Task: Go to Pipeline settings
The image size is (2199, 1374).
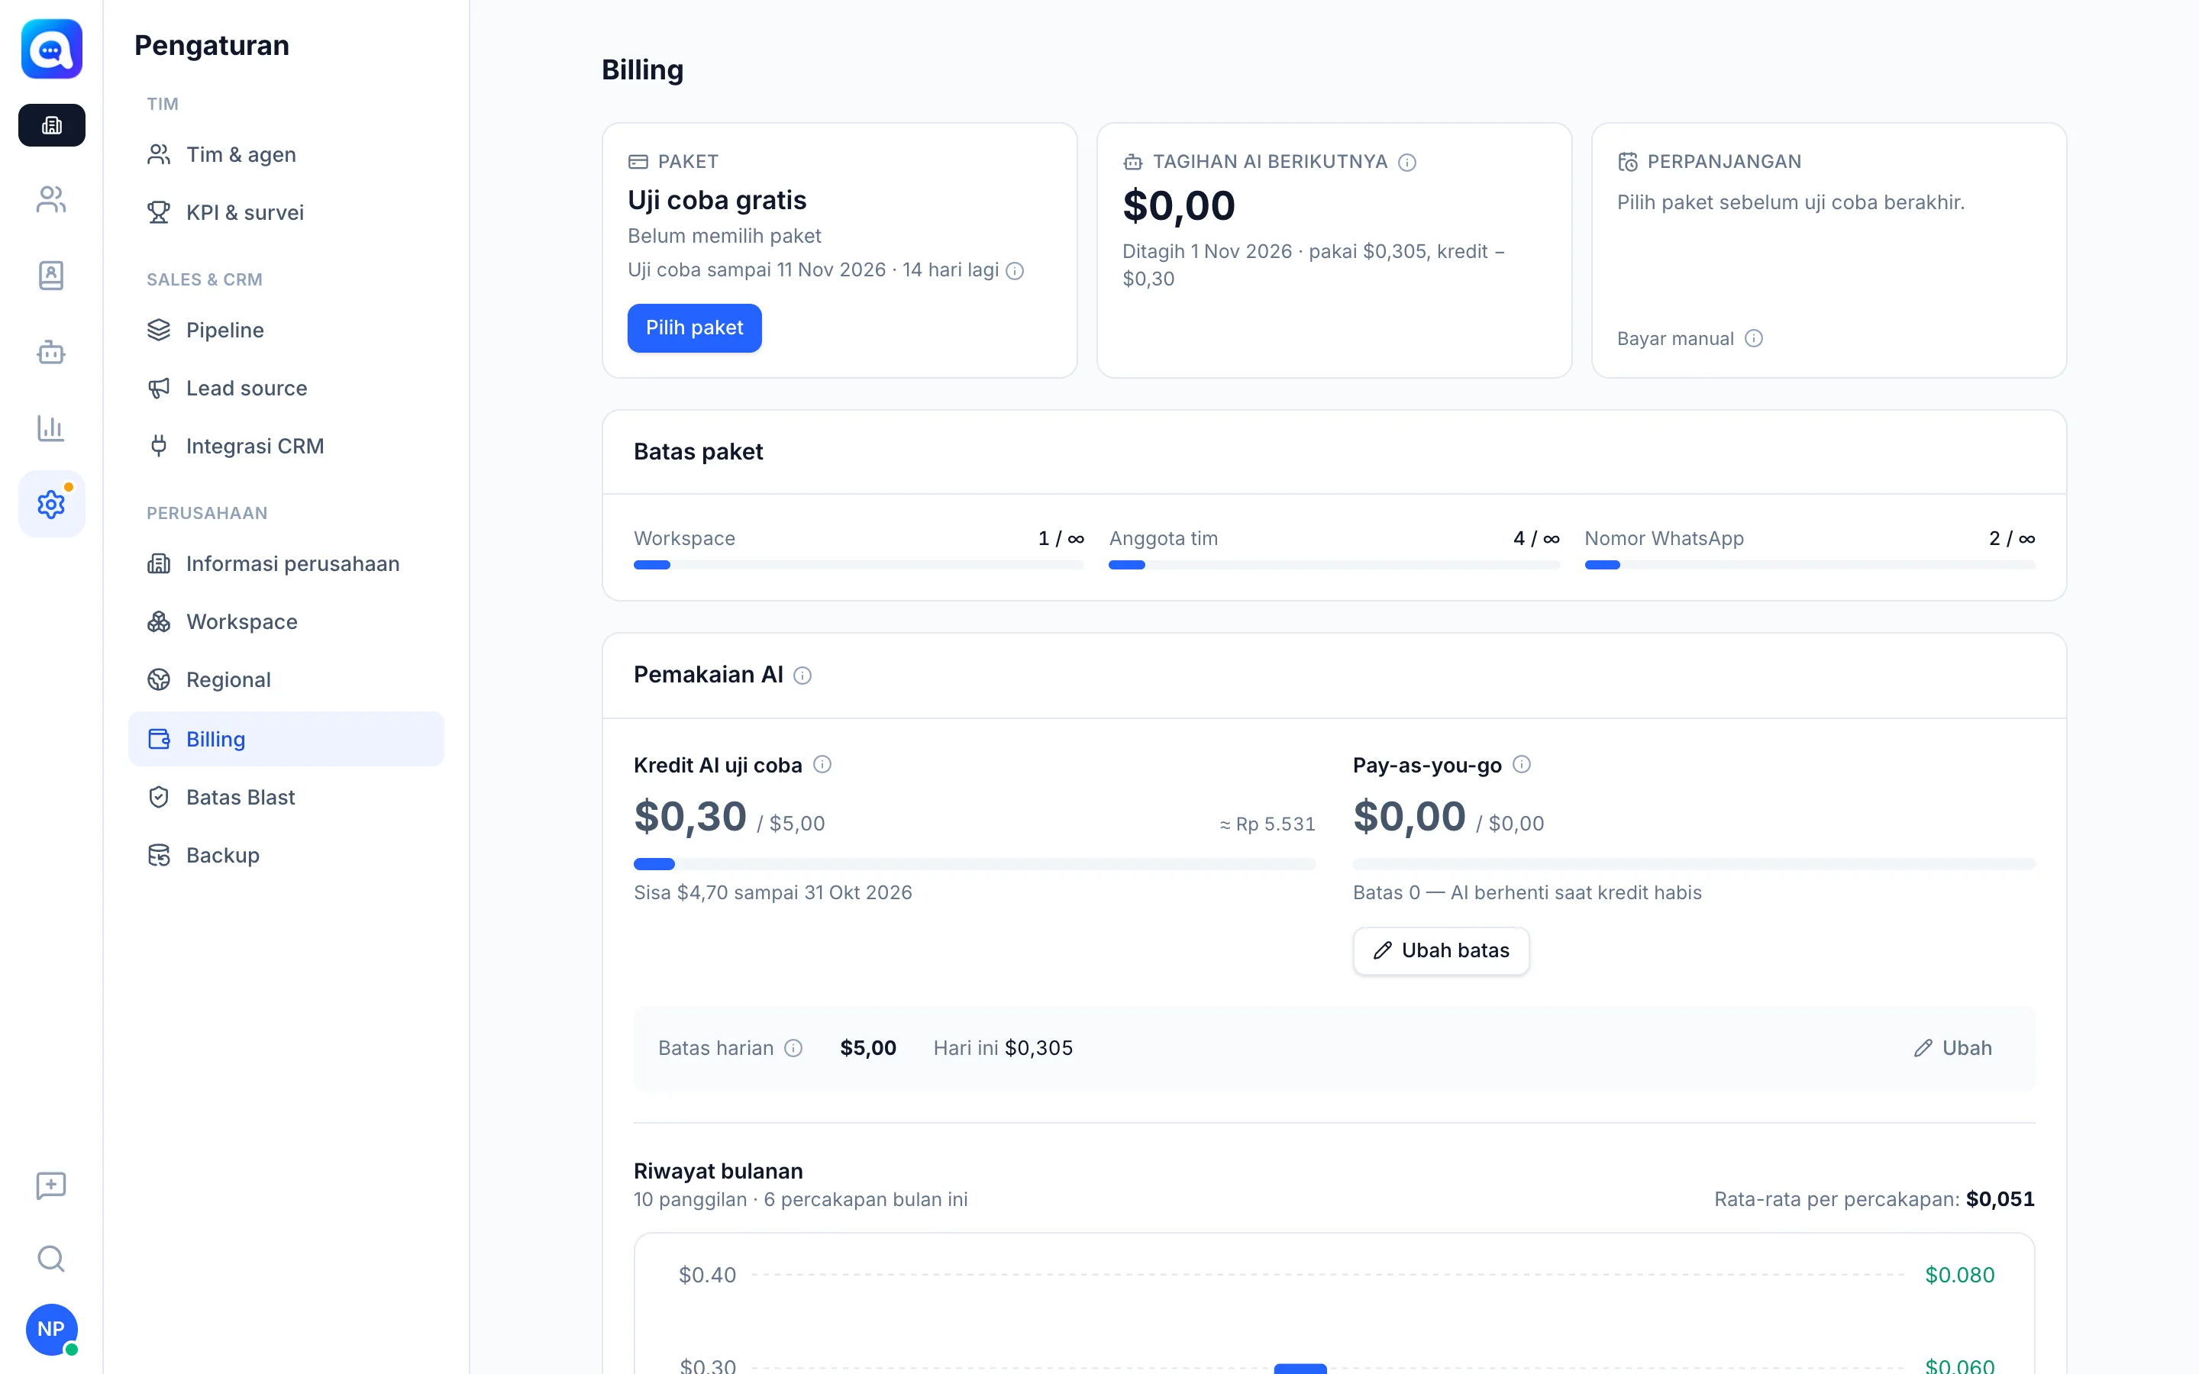Action: point(286,330)
